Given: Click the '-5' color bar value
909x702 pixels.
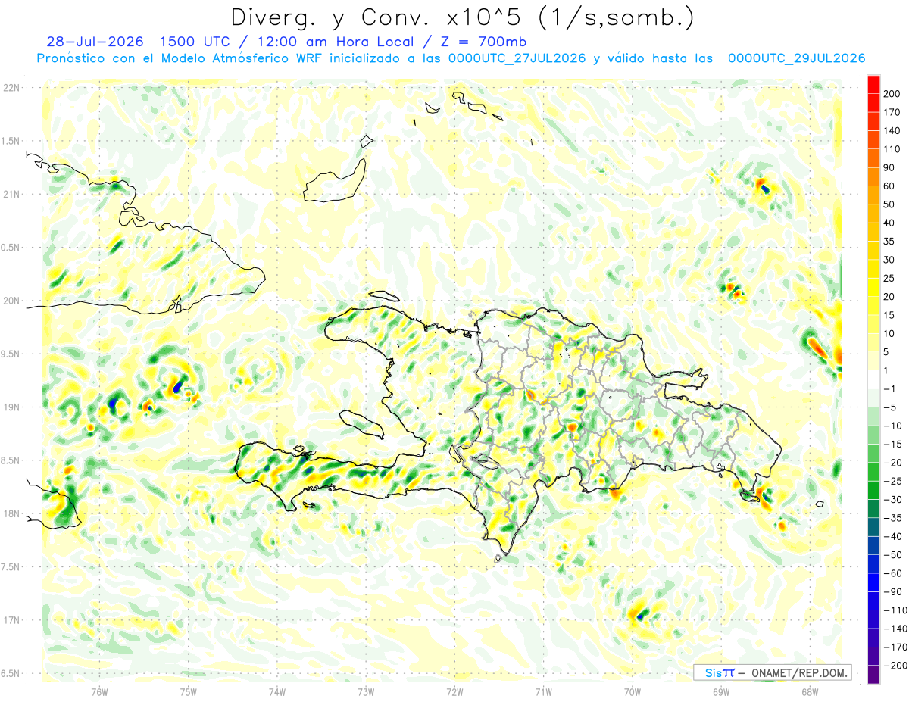Looking at the screenshot, I should point(892,407).
